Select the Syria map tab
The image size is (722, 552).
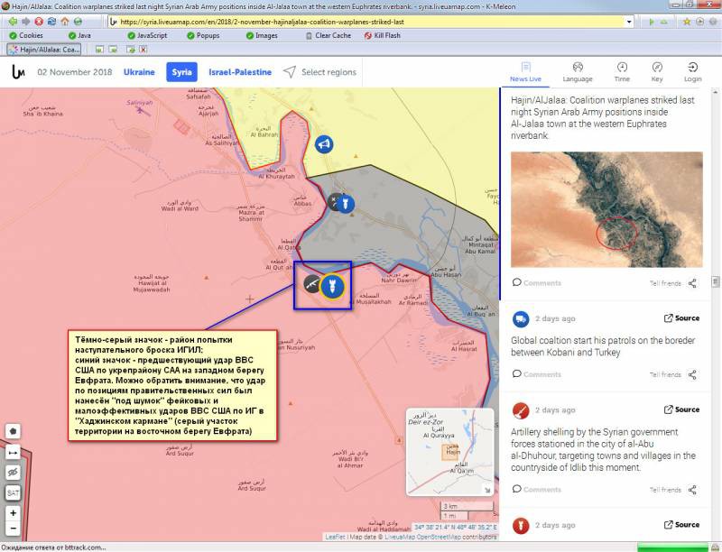click(182, 72)
